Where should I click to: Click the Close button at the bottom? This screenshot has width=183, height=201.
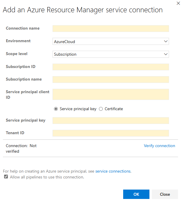pyautogui.click(x=165, y=194)
